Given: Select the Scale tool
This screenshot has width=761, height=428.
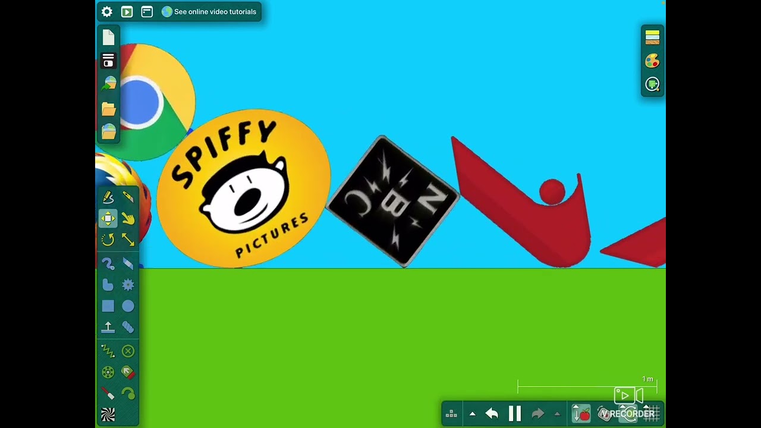Looking at the screenshot, I should [128, 240].
